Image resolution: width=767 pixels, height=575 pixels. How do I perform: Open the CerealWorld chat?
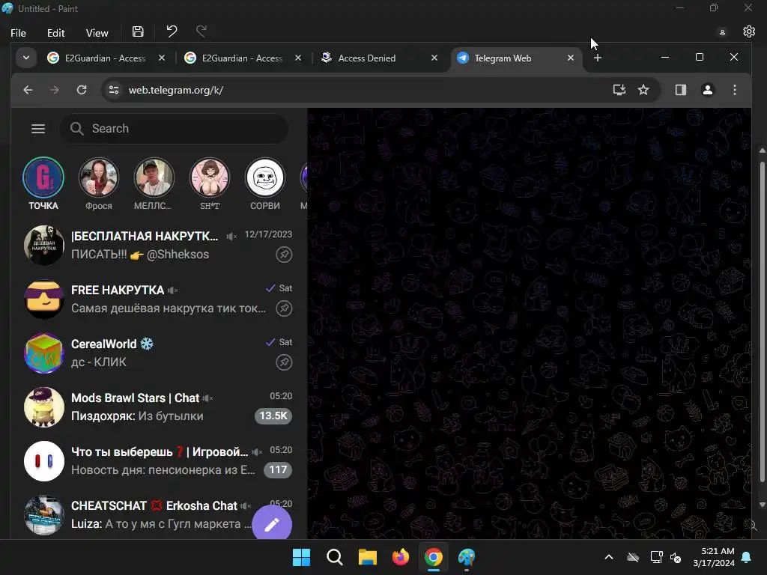click(x=158, y=353)
